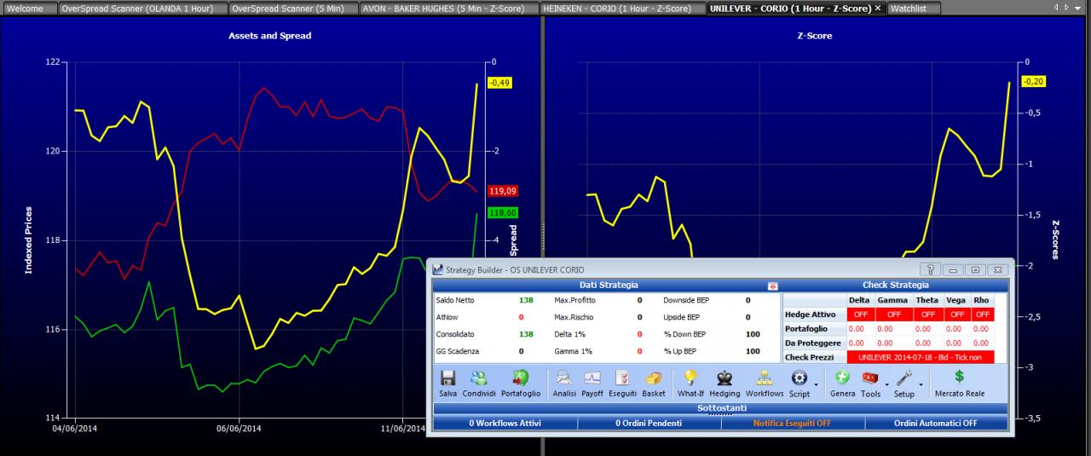Switch to HEINEKEN - CORIO tab

pos(623,8)
